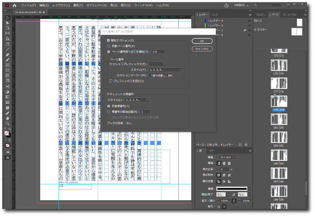
Task: Pick the Hand tool
Action: click(8, 118)
